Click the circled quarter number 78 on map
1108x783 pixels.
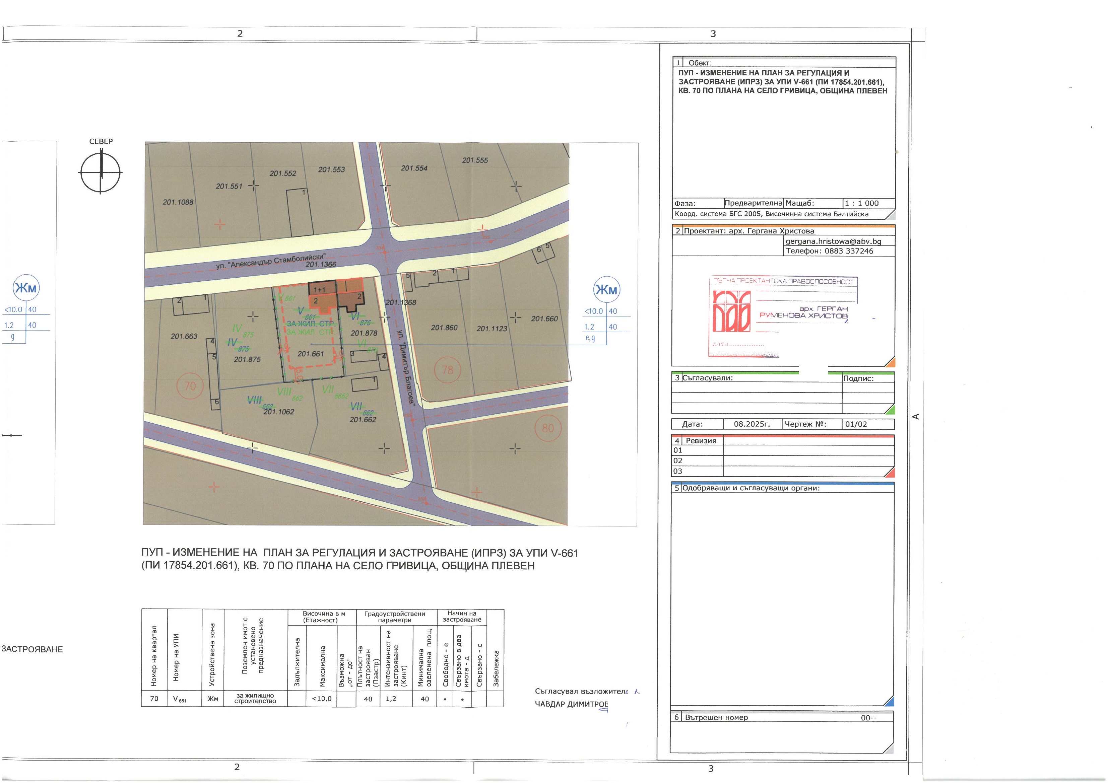448,370
